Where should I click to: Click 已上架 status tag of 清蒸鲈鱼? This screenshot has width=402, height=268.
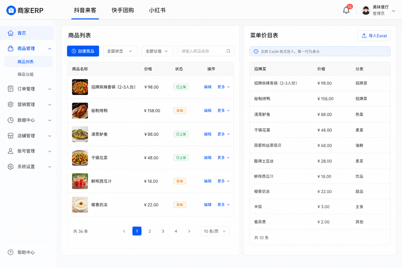click(x=181, y=134)
